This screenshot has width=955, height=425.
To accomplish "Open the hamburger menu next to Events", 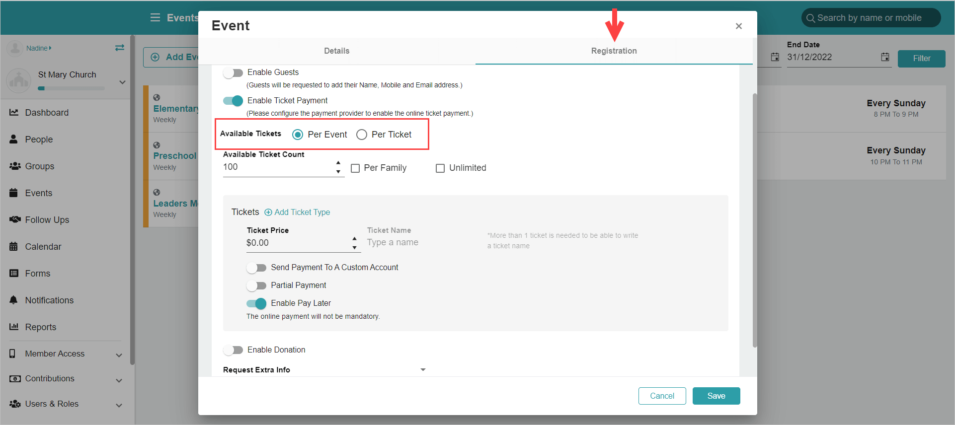I will tap(155, 18).
